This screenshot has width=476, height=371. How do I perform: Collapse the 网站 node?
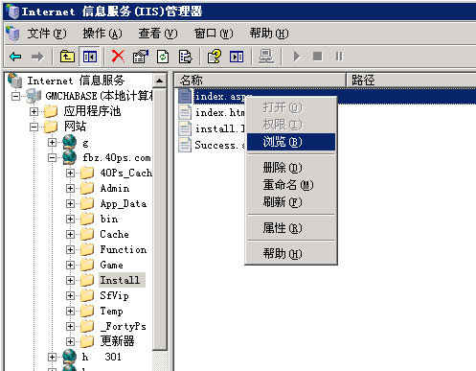tap(34, 127)
